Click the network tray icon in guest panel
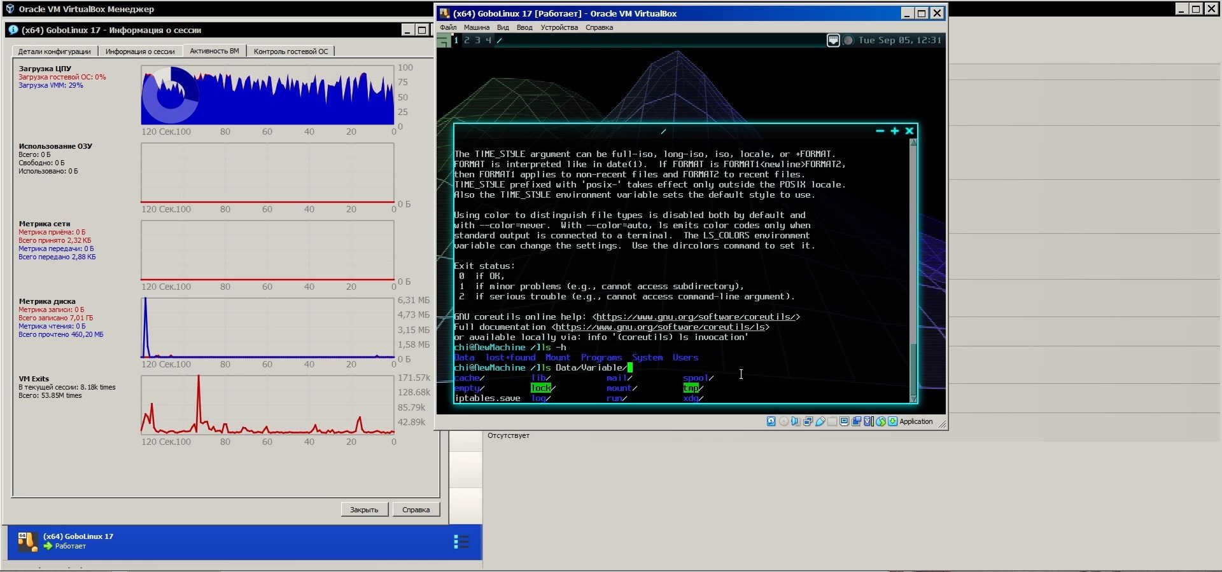The width and height of the screenshot is (1222, 572). tap(833, 40)
